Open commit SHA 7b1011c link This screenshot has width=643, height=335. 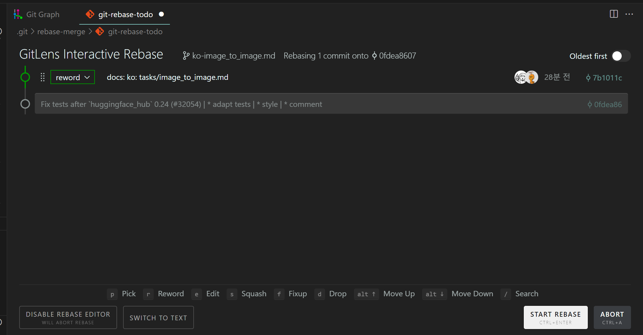click(604, 78)
